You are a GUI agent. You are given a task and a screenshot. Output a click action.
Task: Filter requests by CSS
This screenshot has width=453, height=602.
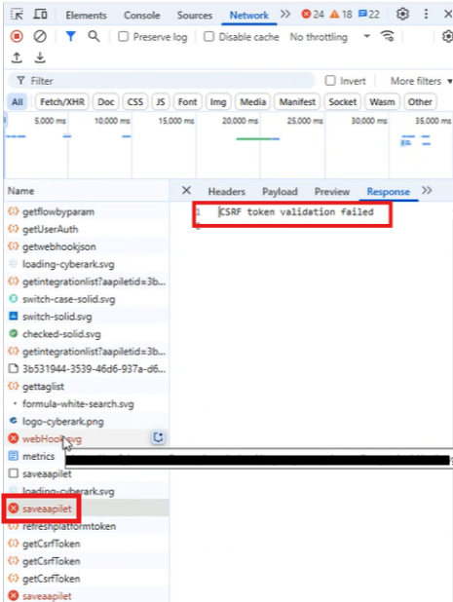click(135, 101)
